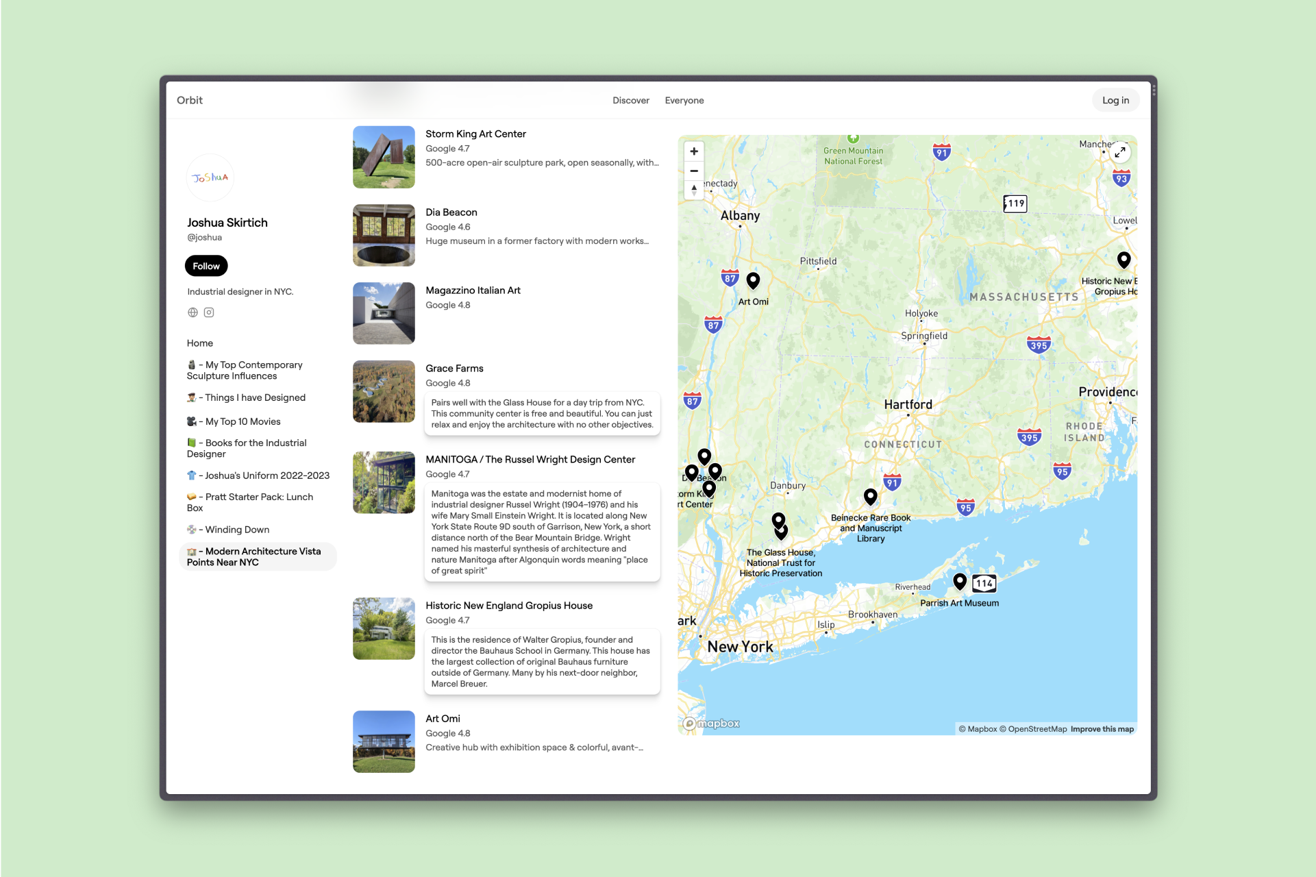Go to Home in sidebar
Screen dimensions: 1316x877
click(x=200, y=343)
